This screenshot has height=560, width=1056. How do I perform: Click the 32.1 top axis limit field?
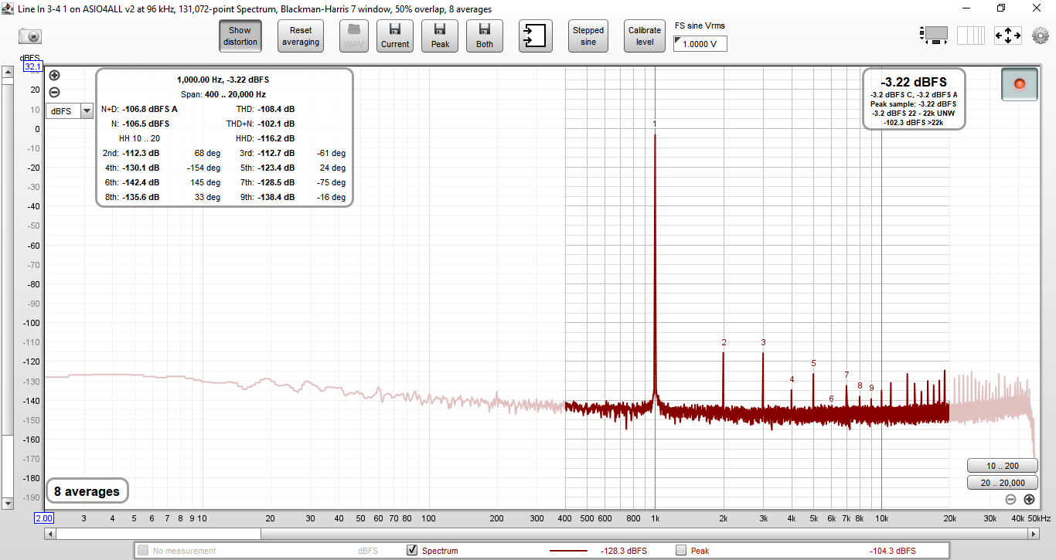33,66
